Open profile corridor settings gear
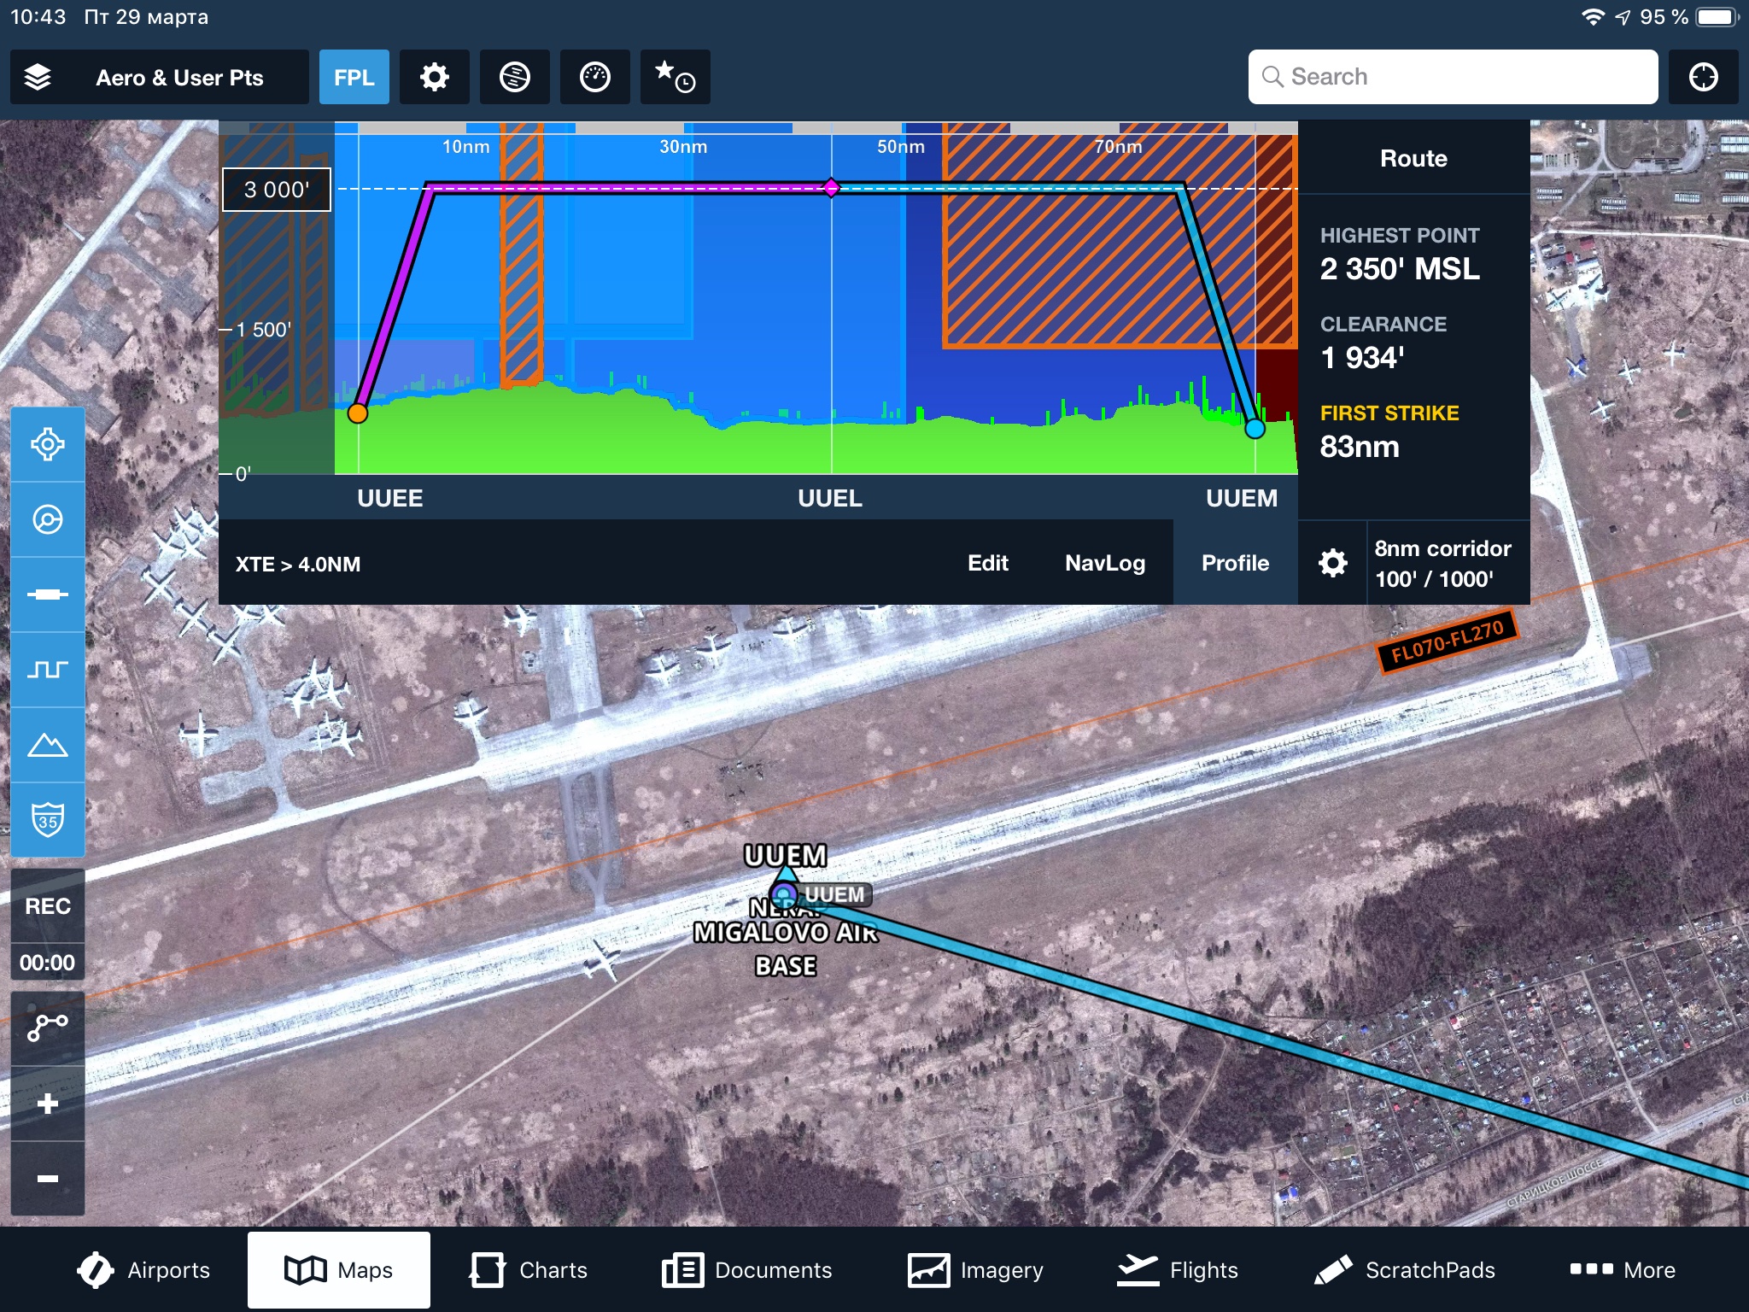This screenshot has height=1312, width=1749. 1332,563
